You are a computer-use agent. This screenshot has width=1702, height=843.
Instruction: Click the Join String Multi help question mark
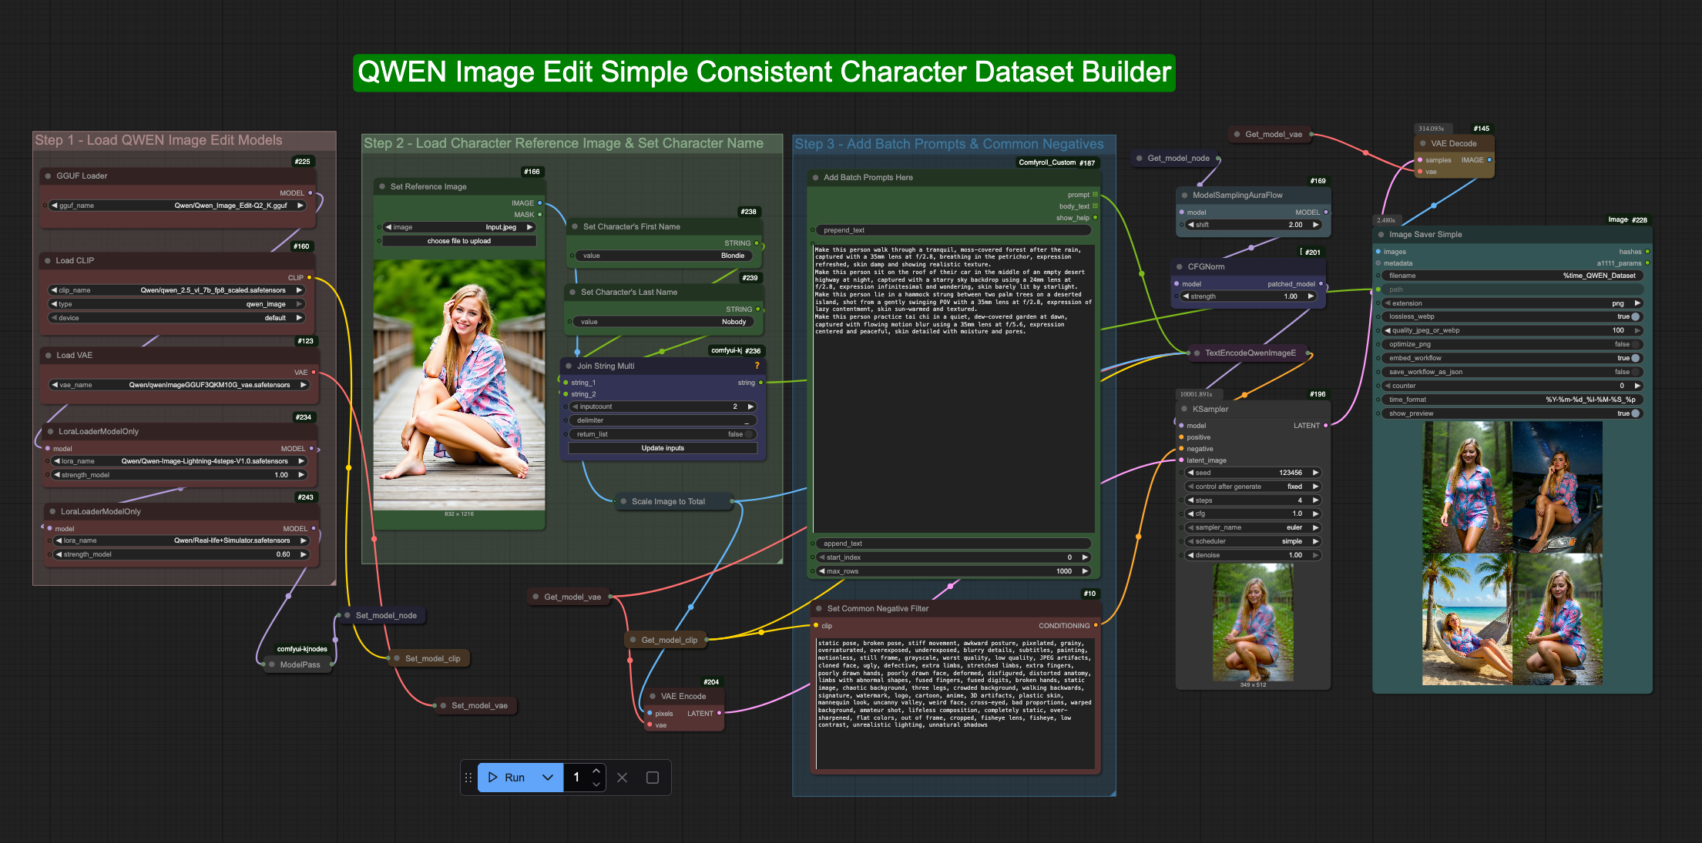click(x=757, y=366)
